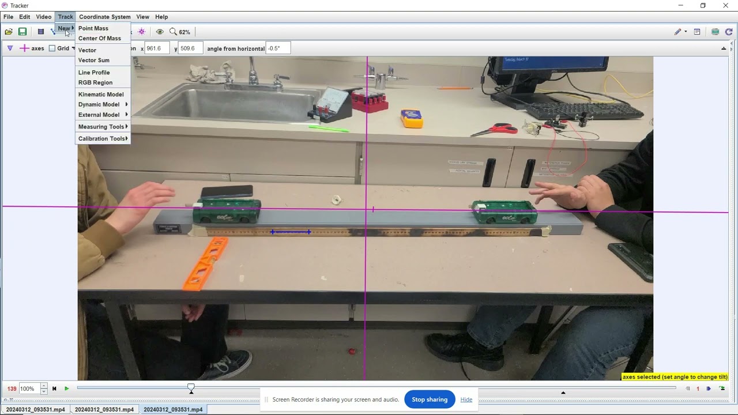Collapse the toolbar with up triangle

point(724,48)
